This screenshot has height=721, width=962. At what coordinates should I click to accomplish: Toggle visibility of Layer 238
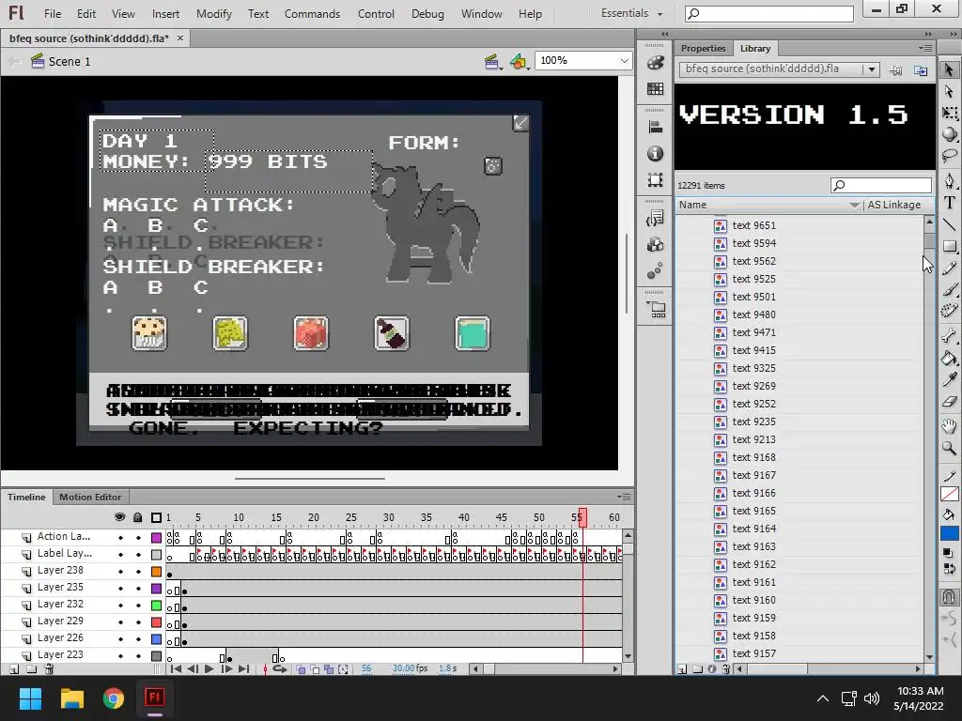point(120,572)
